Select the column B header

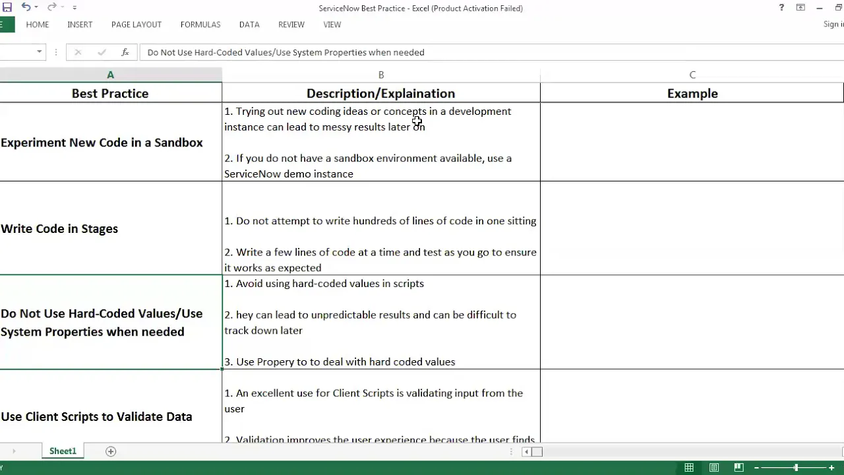point(381,75)
